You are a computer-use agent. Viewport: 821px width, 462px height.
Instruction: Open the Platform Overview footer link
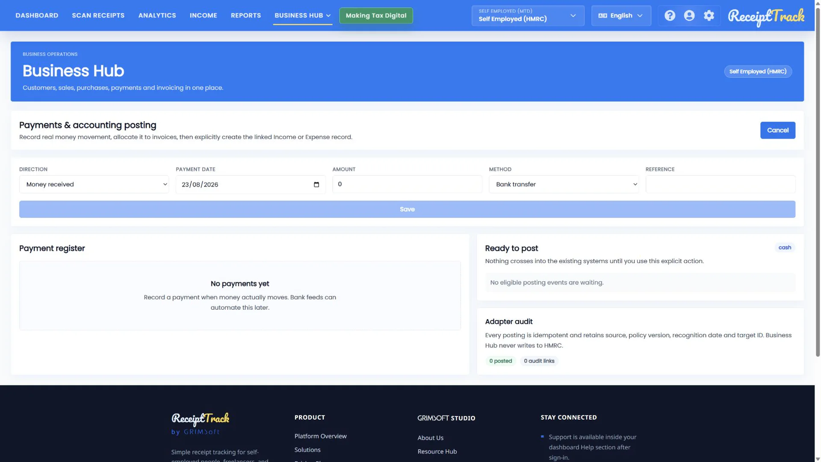point(320,436)
